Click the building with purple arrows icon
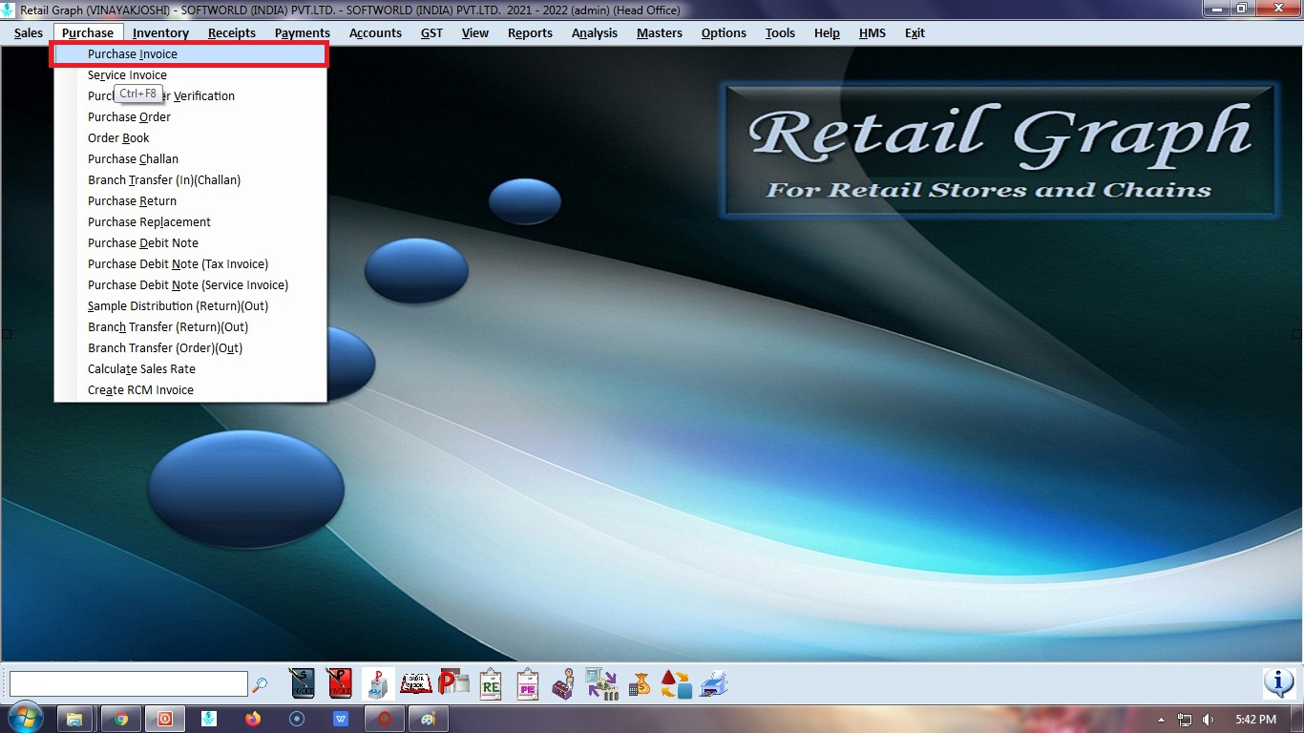 pos(601,683)
